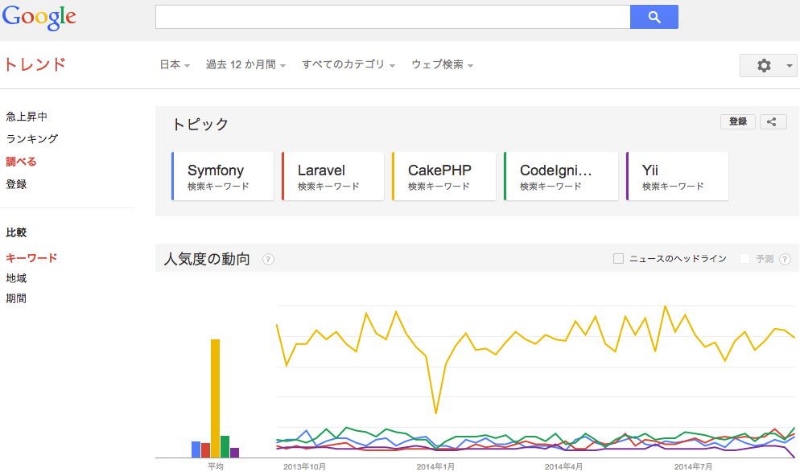Click the red Laravel average bar
The width and height of the screenshot is (800, 472).
(205, 450)
